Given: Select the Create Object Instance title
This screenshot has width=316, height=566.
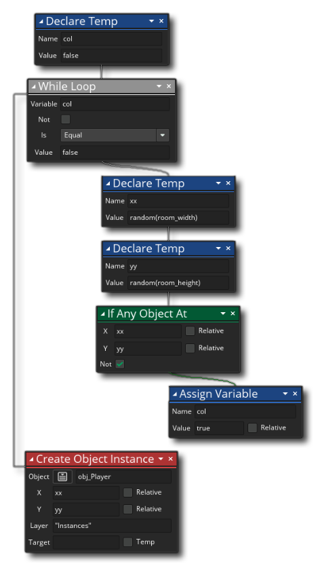Looking at the screenshot, I should 95,459.
